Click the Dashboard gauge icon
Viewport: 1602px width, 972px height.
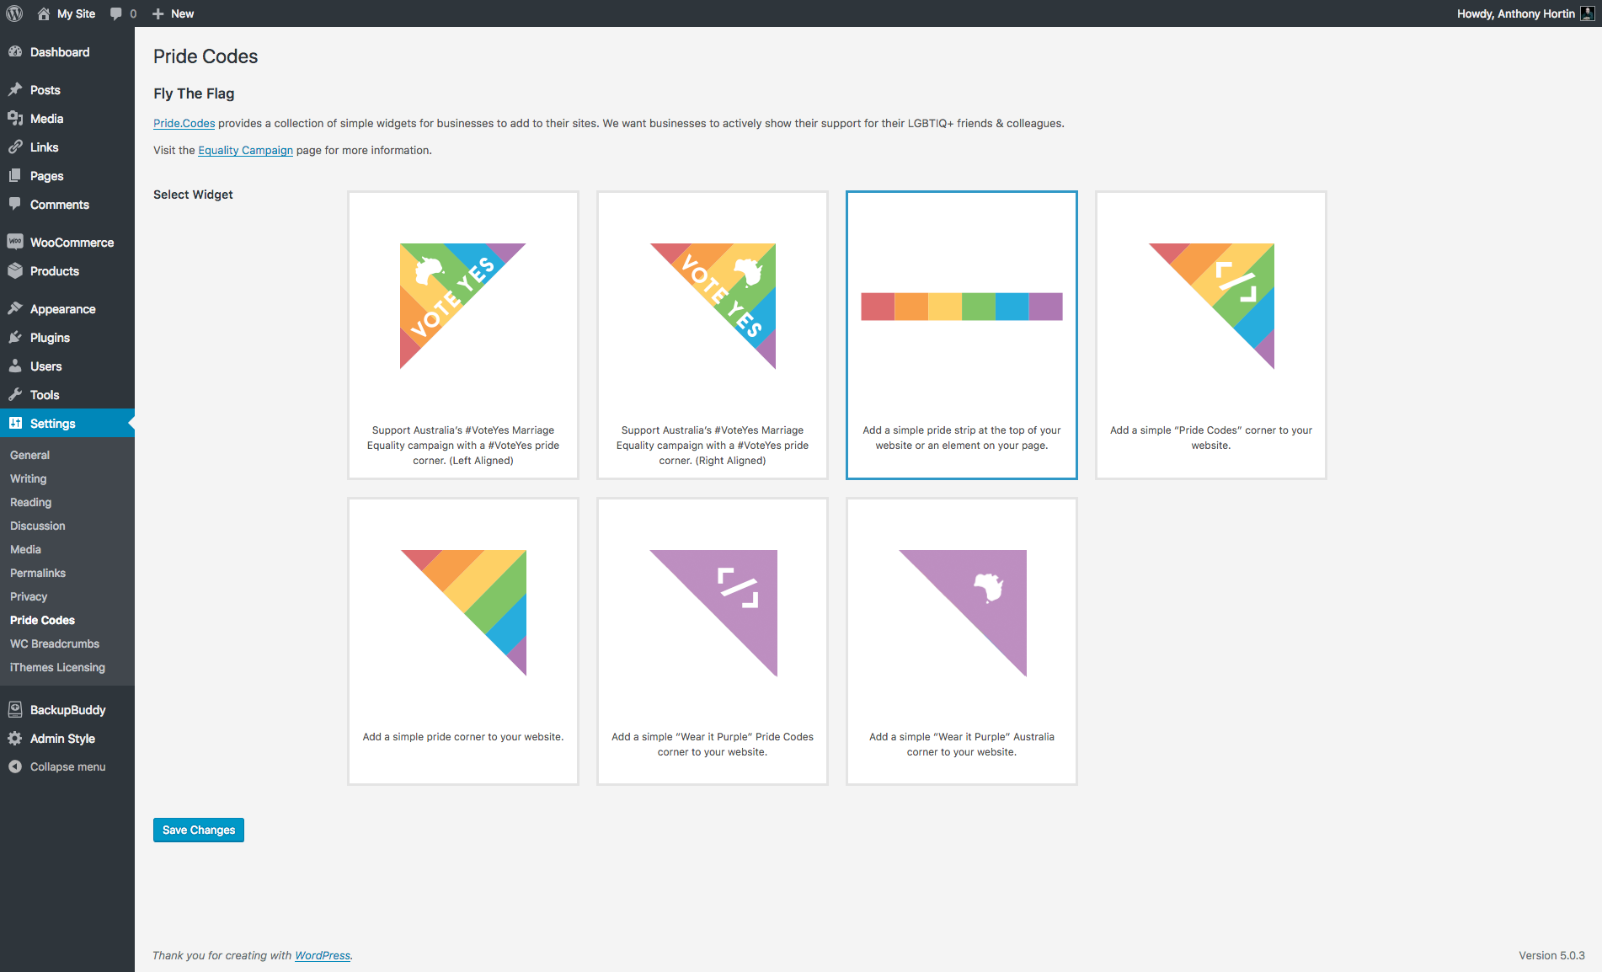15,51
